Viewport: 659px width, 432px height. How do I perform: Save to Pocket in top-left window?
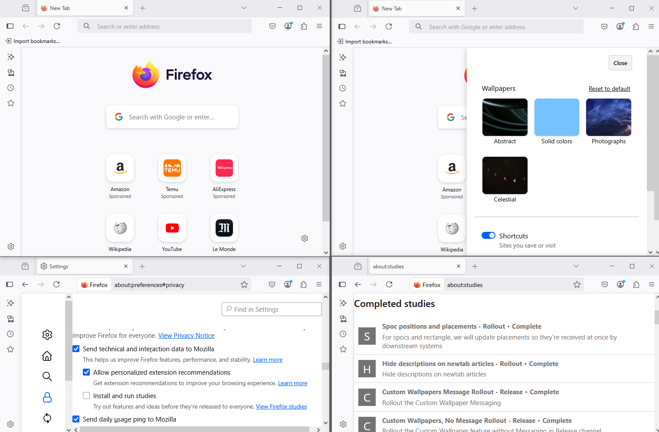coord(272,26)
